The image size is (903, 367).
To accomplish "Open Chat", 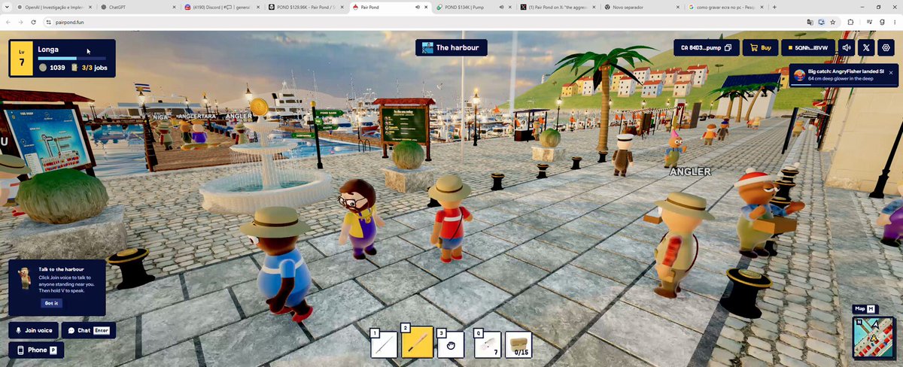I will click(89, 330).
